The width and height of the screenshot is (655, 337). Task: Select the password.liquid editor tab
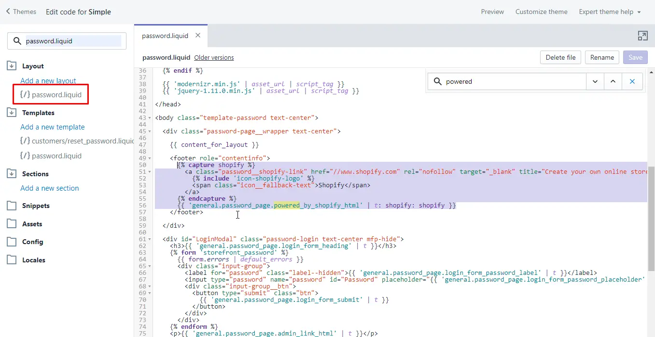pos(165,36)
